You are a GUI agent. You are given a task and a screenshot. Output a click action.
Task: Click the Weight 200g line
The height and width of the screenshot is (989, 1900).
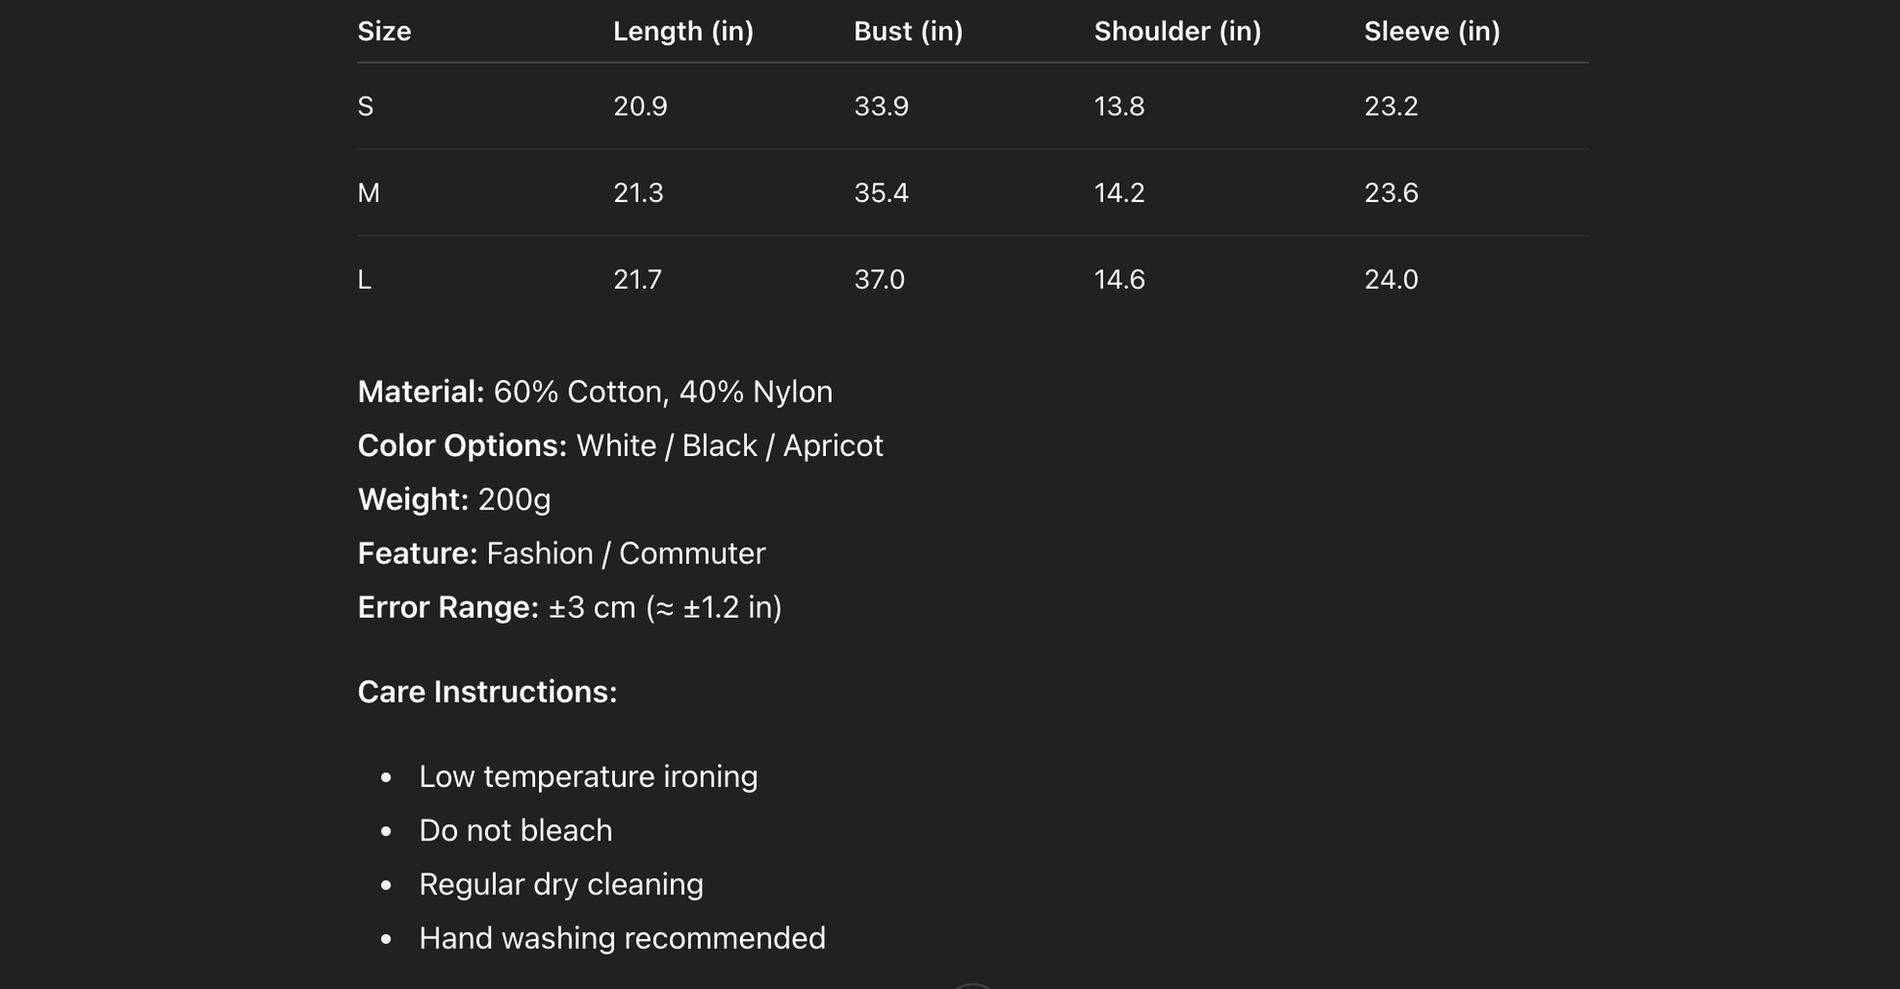tap(454, 500)
